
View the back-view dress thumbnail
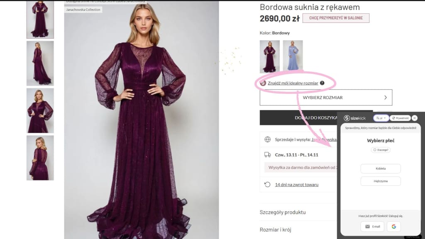[40, 158]
